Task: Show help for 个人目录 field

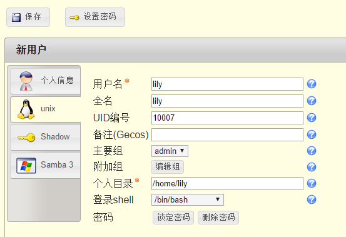Action: pos(312,183)
